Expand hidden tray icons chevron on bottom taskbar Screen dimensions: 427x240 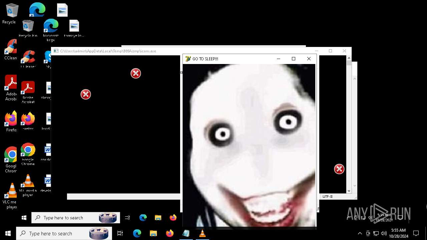(x=360, y=233)
